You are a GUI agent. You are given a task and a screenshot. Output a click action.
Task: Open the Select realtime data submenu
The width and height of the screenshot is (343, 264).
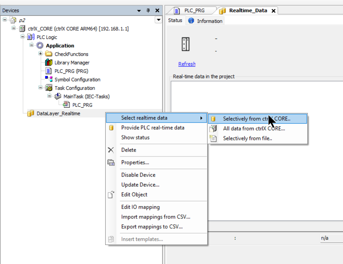click(x=156, y=118)
